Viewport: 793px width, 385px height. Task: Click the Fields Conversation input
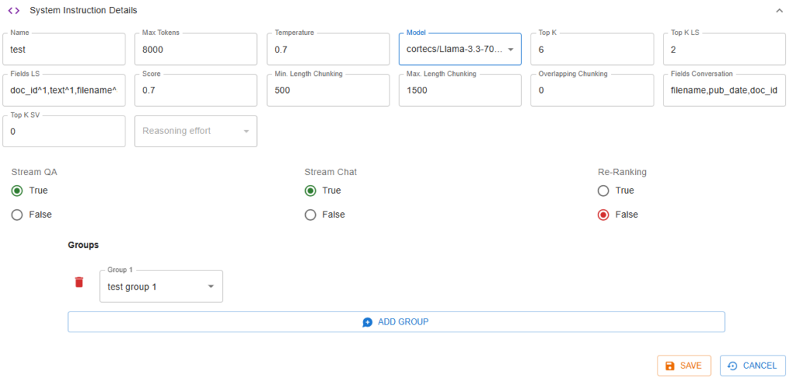coord(724,91)
